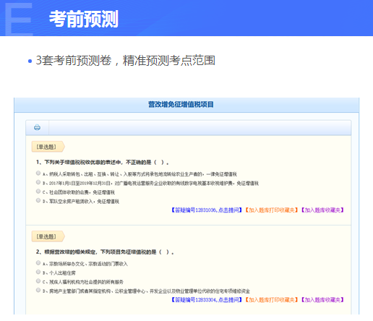Click 加入题库收藏夹 under question 1
This screenshot has width=373, height=321.
pos(322,210)
